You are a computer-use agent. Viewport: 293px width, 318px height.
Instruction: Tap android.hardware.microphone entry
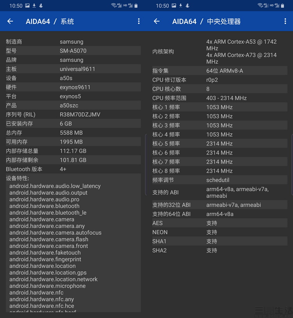[47, 286]
